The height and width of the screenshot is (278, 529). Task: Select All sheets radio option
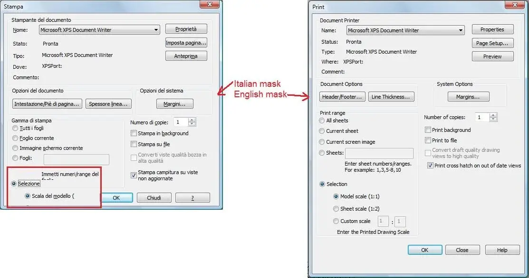322,120
